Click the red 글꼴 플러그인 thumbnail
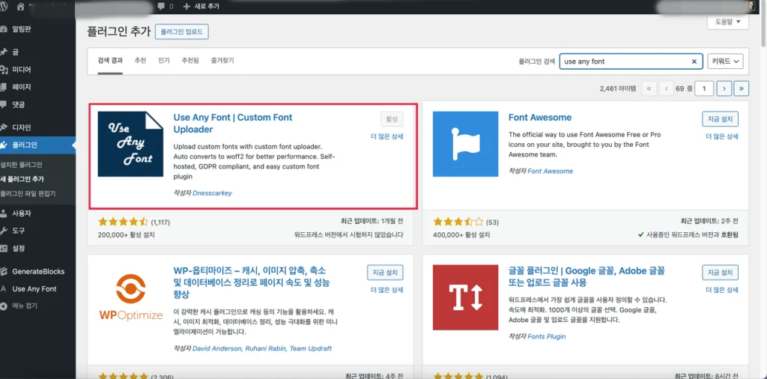 pyautogui.click(x=465, y=297)
